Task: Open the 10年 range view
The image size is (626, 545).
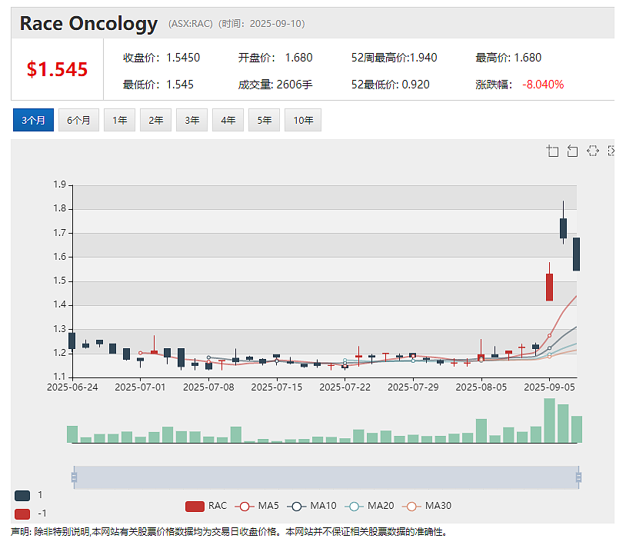Action: click(x=303, y=120)
